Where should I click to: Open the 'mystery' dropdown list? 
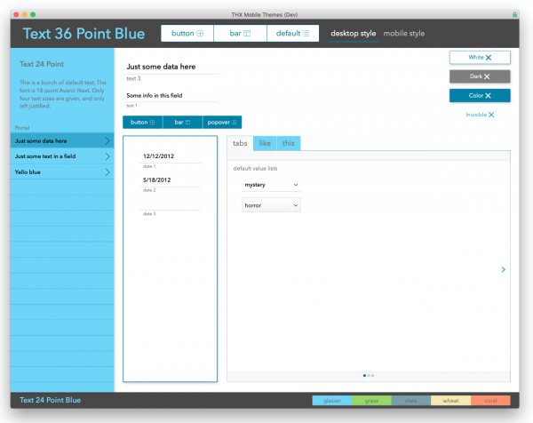click(271, 185)
